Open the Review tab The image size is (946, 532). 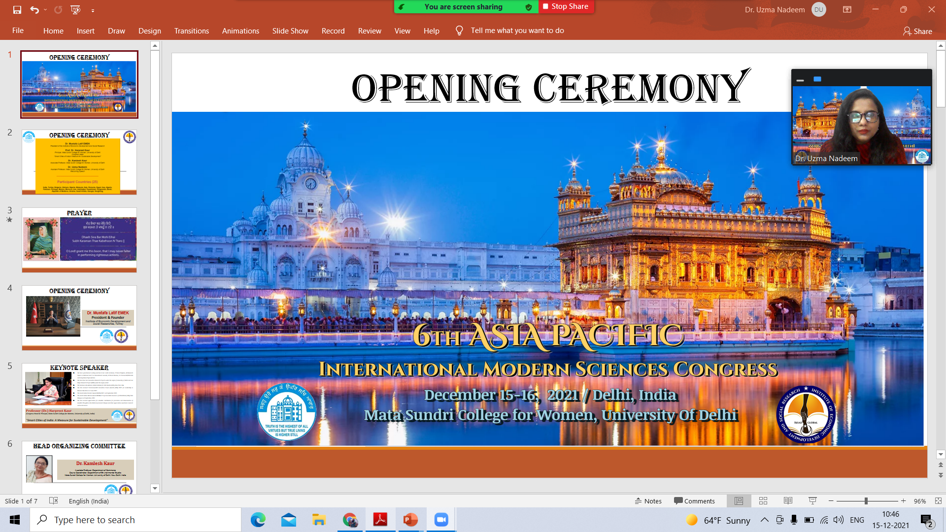pos(370,31)
